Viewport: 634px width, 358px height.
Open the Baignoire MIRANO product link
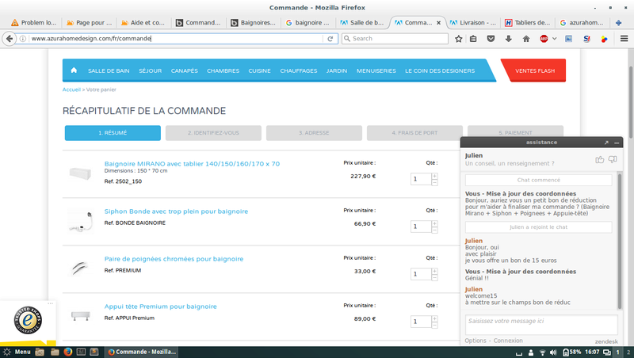click(192, 164)
